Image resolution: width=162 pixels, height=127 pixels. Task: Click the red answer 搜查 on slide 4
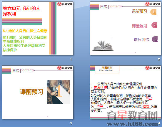tap(146, 107)
